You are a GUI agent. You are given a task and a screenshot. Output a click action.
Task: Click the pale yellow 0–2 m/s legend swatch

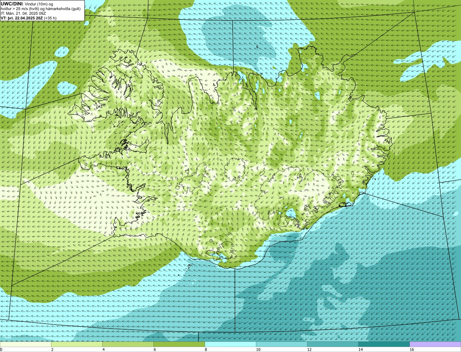point(26,344)
